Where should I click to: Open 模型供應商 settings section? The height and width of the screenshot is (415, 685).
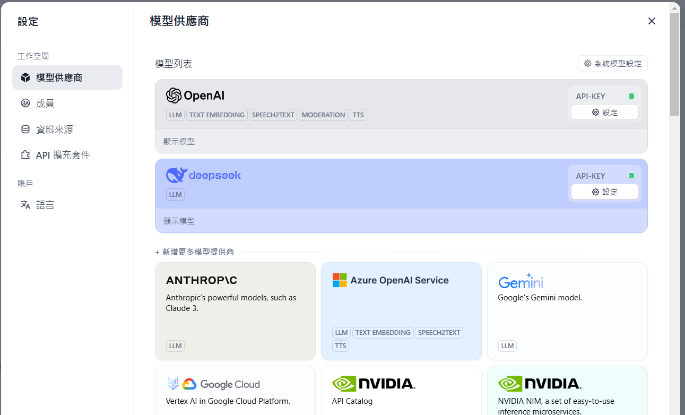[x=67, y=77]
